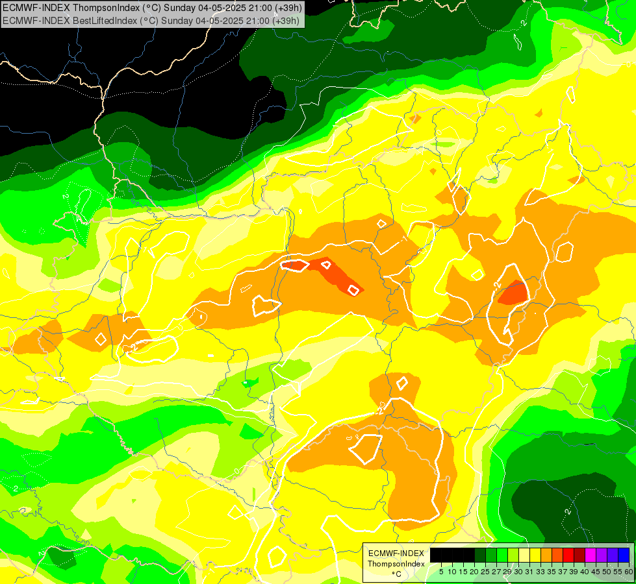Select the yellow 31–33 legend swatch
Image resolution: width=636 pixels, height=584 pixels.
click(535, 555)
